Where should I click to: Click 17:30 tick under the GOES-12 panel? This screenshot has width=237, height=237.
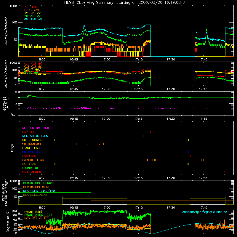171,119
